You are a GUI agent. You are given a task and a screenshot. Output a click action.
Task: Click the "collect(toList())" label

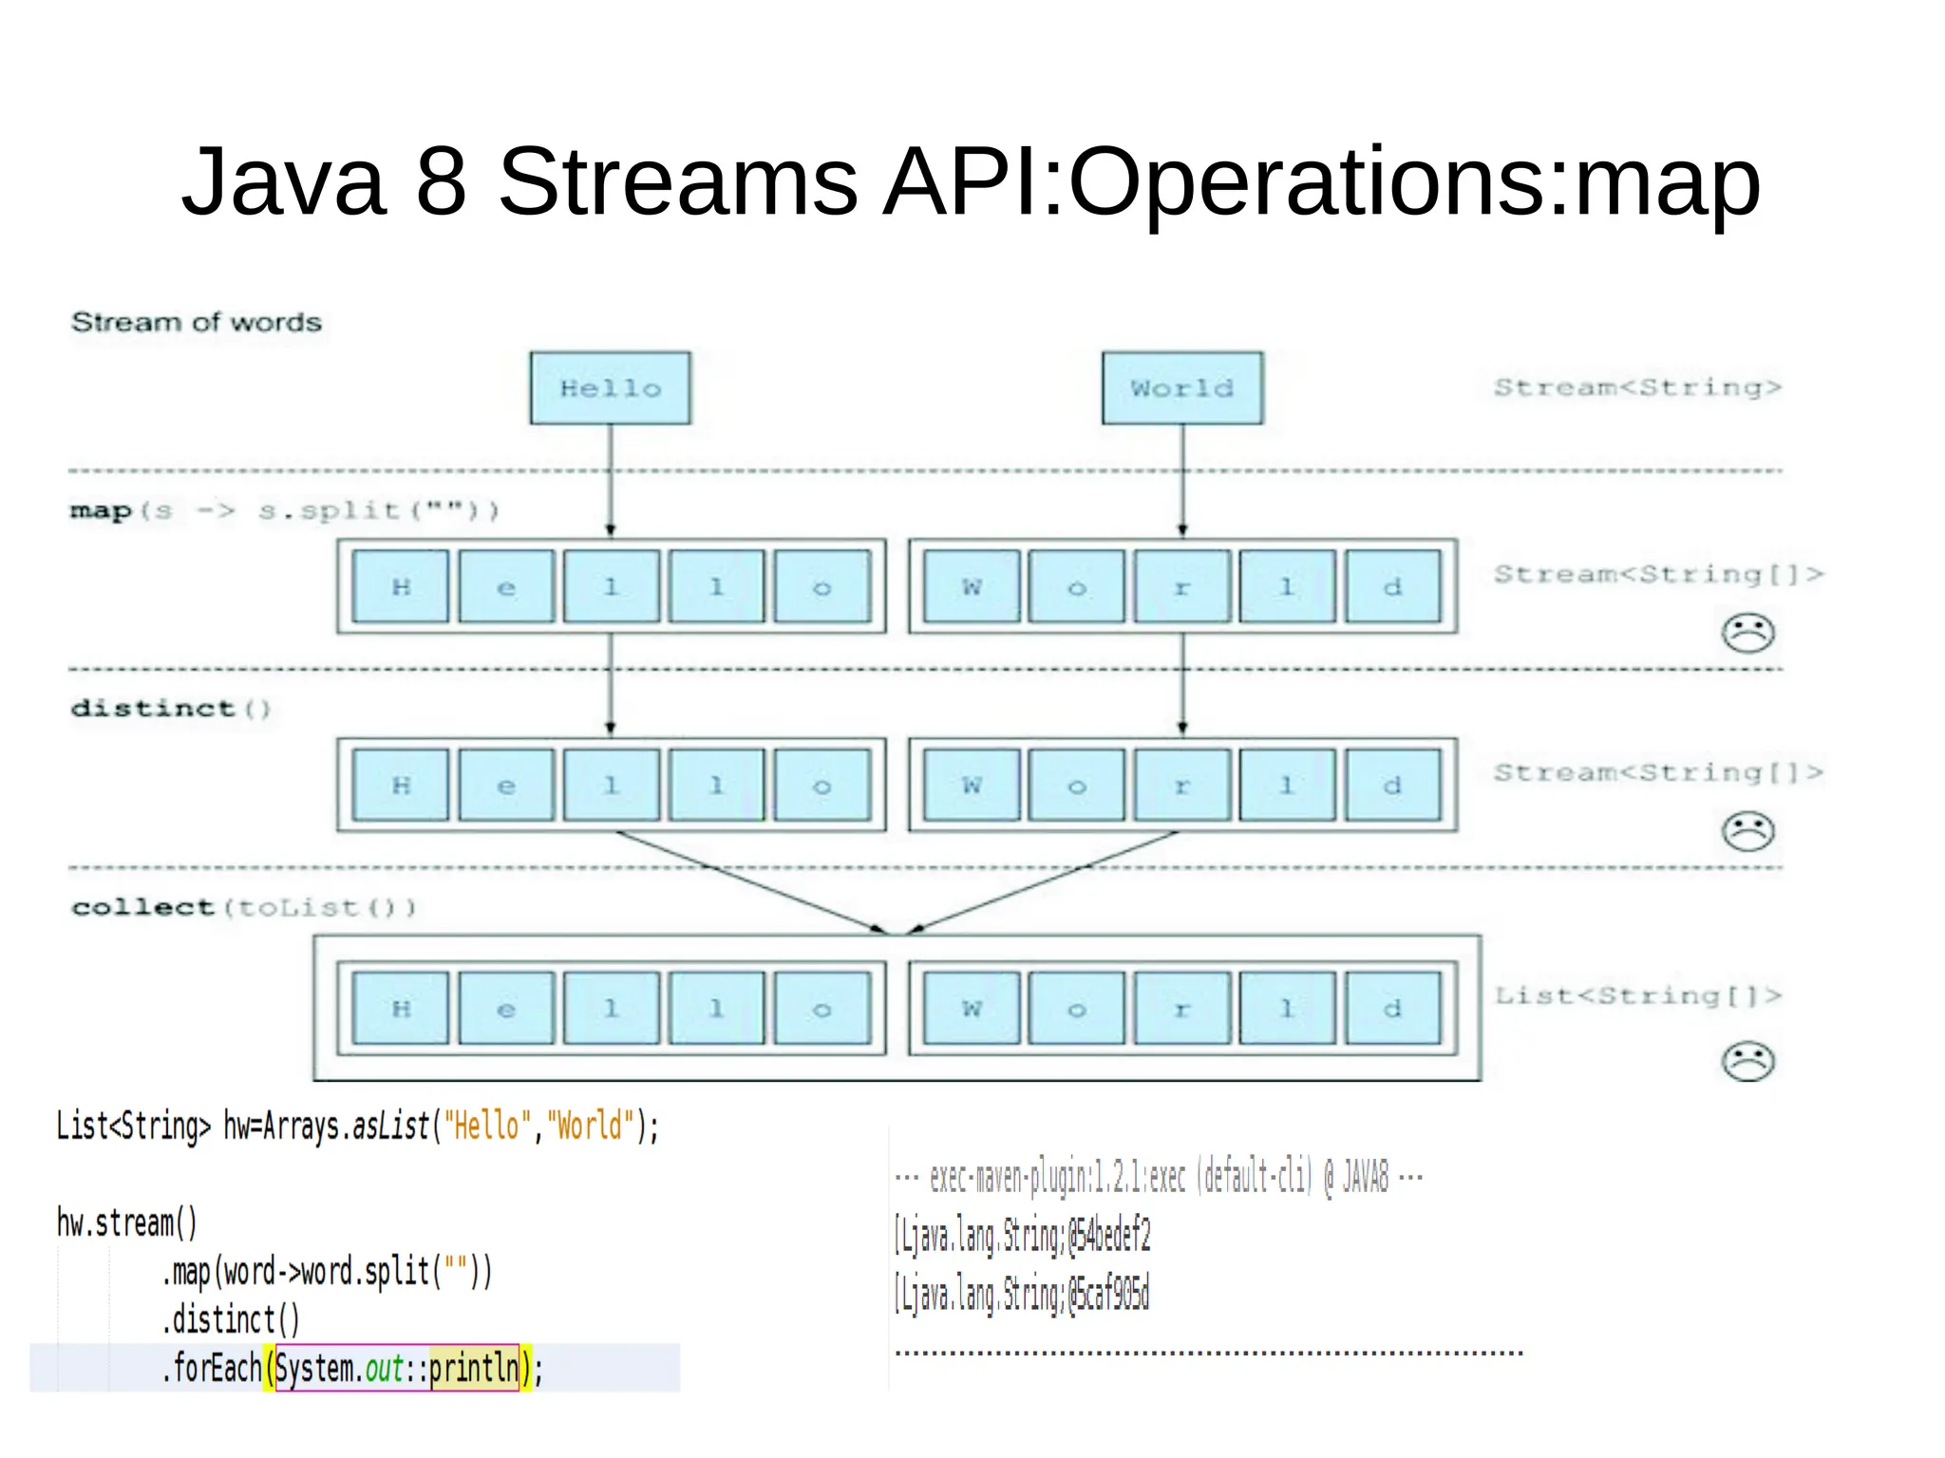[x=244, y=907]
